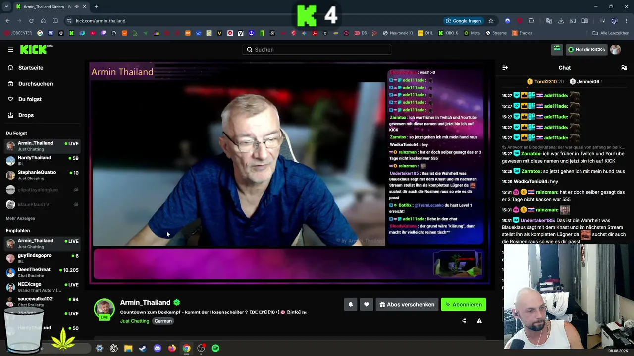This screenshot has width=634, height=356.
Task: Open guyfindsgopro recommended channel
Action: (42, 258)
